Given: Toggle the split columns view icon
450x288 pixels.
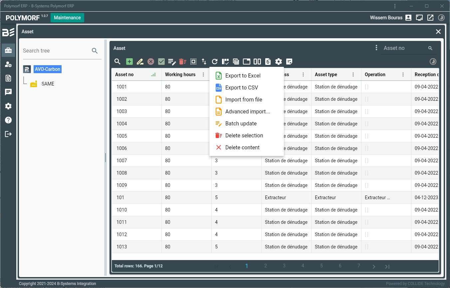Looking at the screenshot, I should 257,62.
